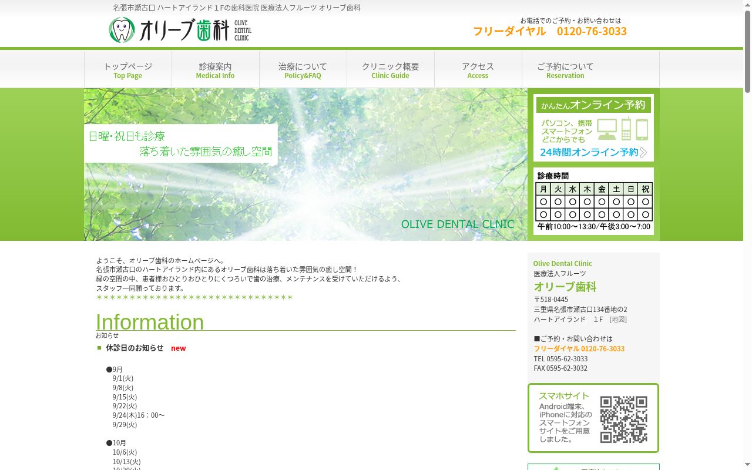The width and height of the screenshot is (752, 470).
Task: Click the sidebar オリーブ歯科 clinic name
Action: (565, 287)
